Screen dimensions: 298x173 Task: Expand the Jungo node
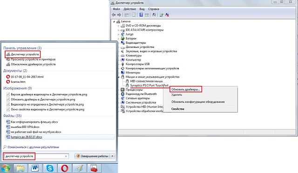point(118,34)
